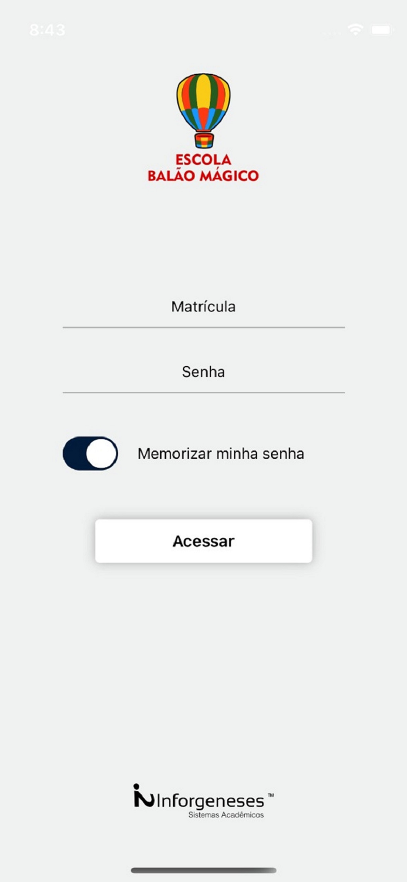Click the battery indicator icon
The image size is (407, 882).
[383, 29]
